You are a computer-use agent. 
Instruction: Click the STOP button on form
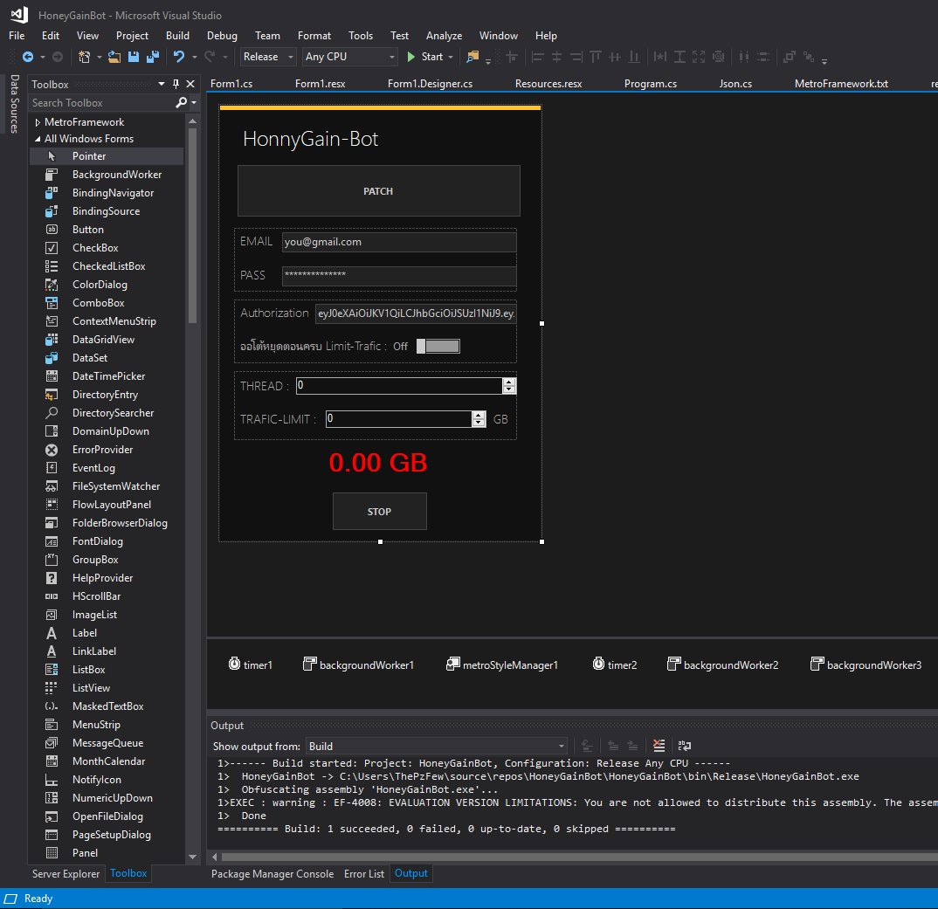379,512
